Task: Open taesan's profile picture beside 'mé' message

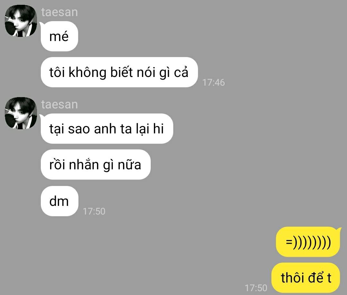Action: 21,21
